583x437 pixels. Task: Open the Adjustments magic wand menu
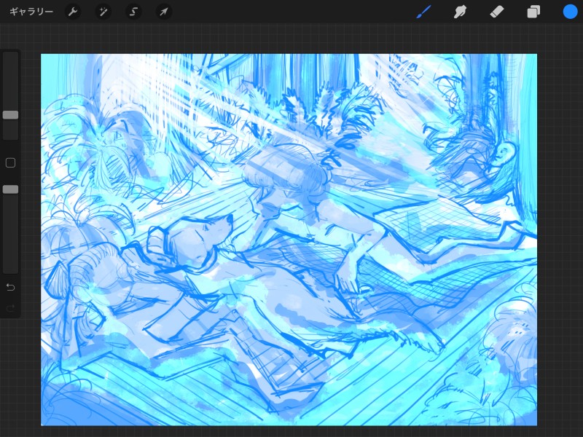point(103,12)
